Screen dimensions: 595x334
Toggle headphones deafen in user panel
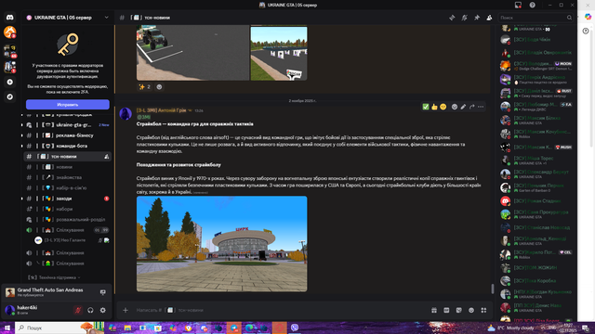[x=90, y=310]
